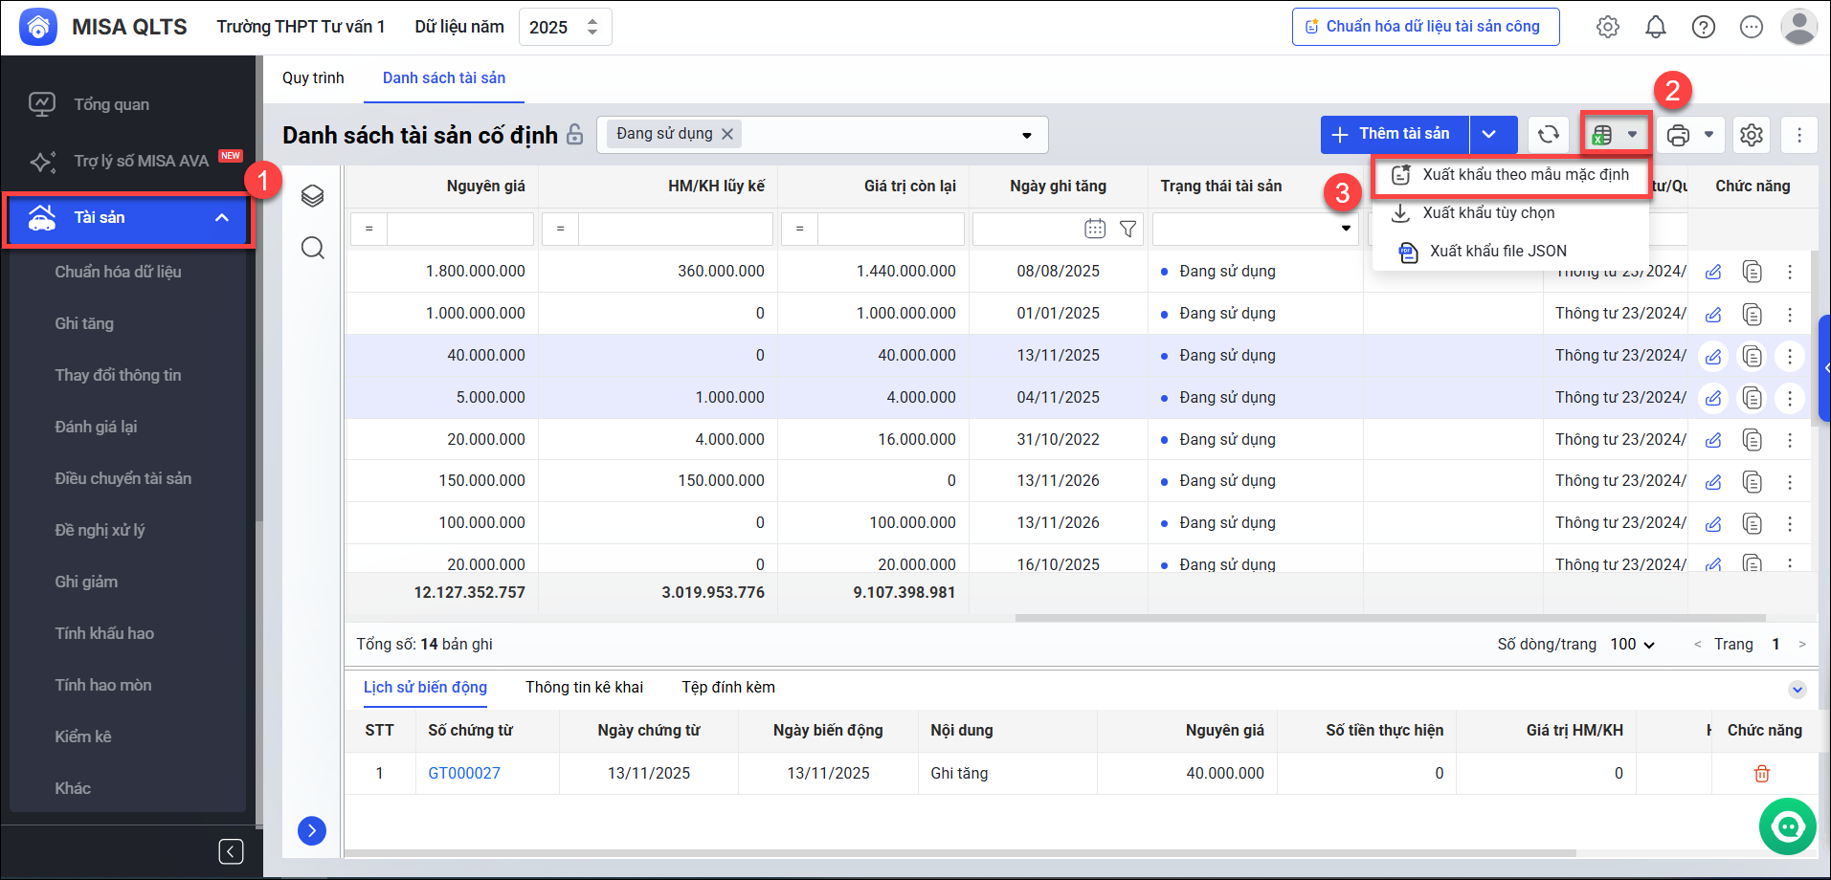Select Xuất khẩu theo mẫu mặc định
Viewport: 1831px width, 880px height.
click(1525, 175)
